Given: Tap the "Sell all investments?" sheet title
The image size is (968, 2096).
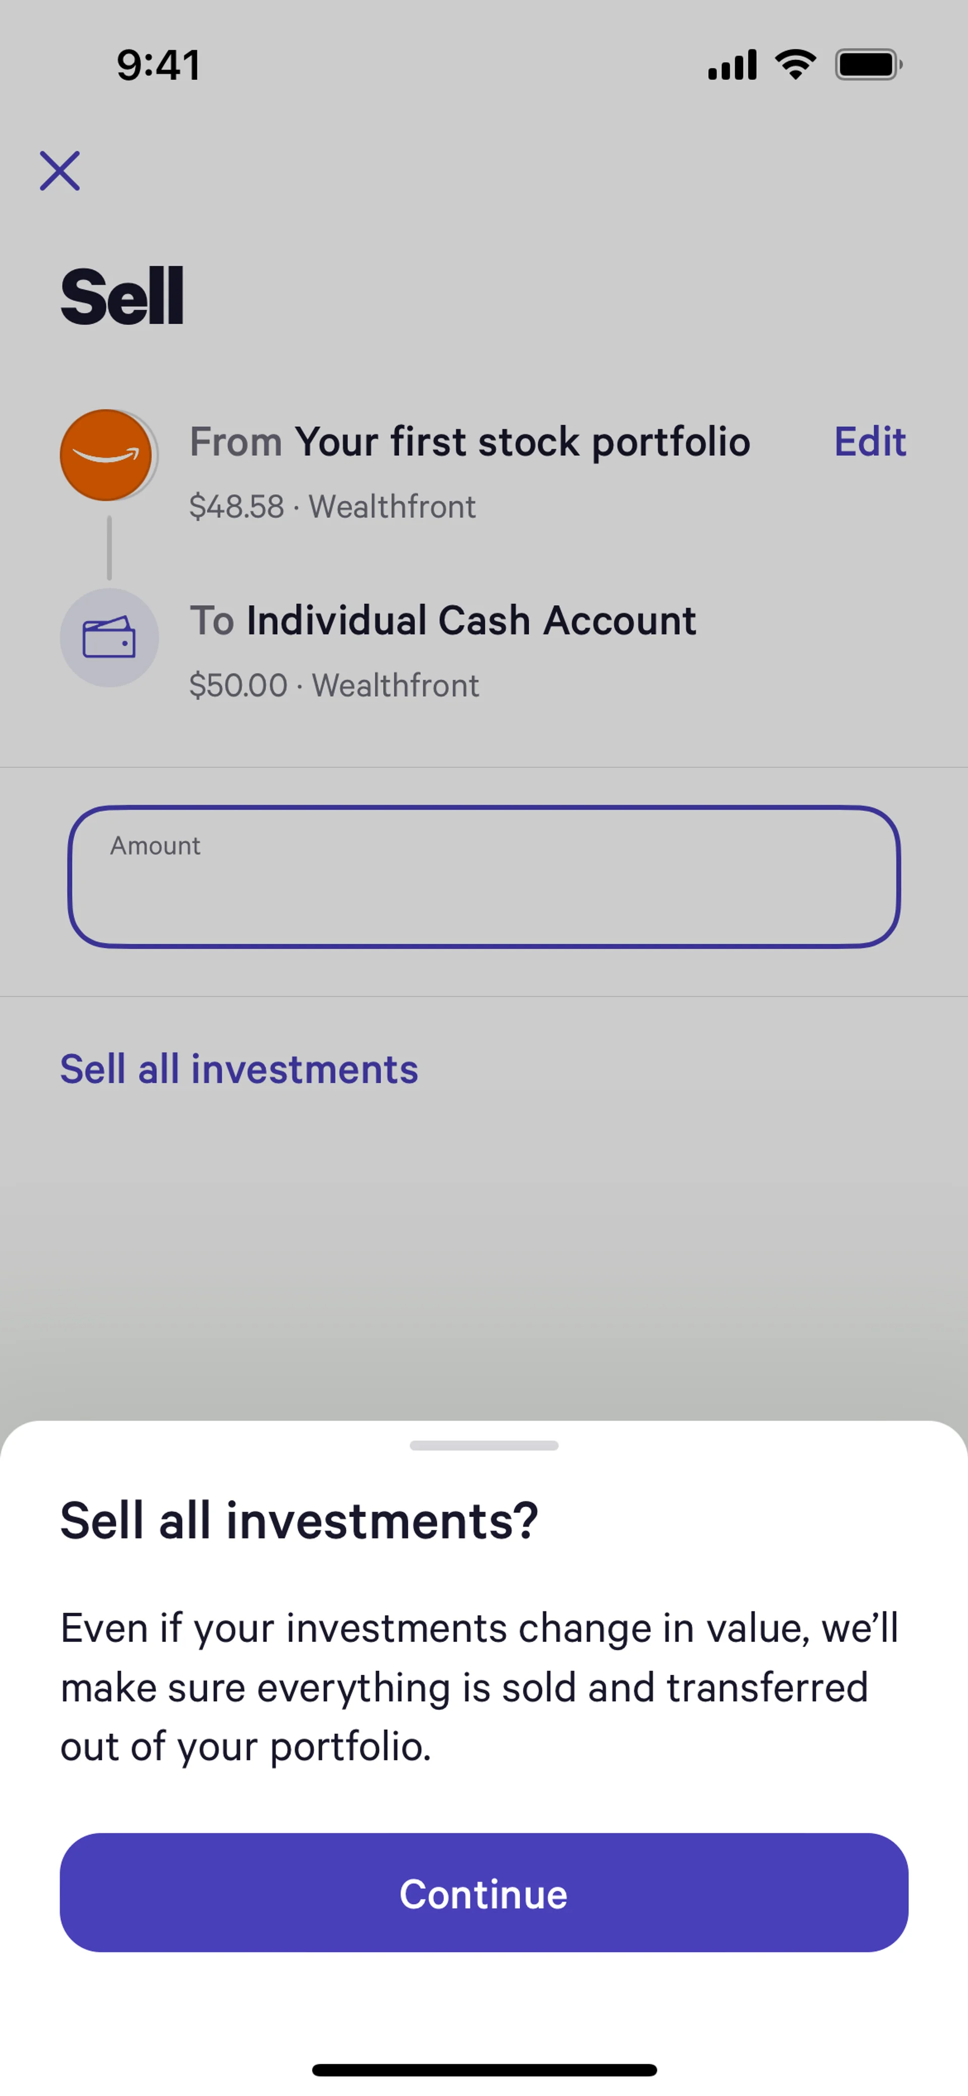Looking at the screenshot, I should 298,1520.
